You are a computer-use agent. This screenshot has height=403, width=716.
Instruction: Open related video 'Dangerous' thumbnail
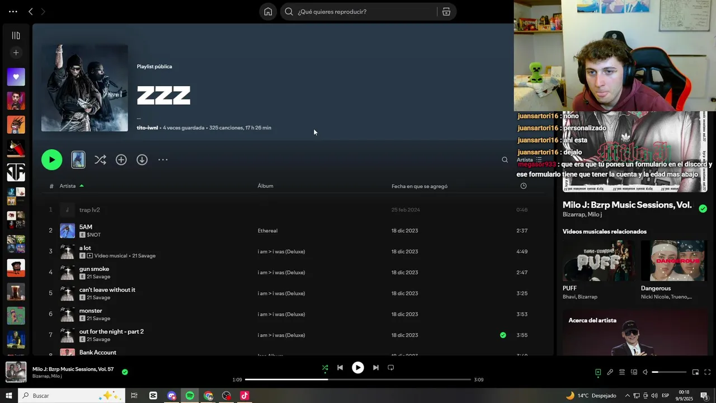673,261
